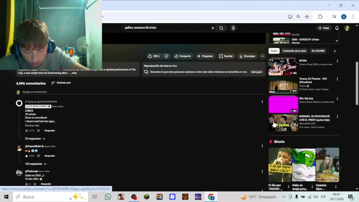This screenshot has width=359, height=202.
Task: Click the Chrome zoom magnifier icon
Action: tap(298, 17)
